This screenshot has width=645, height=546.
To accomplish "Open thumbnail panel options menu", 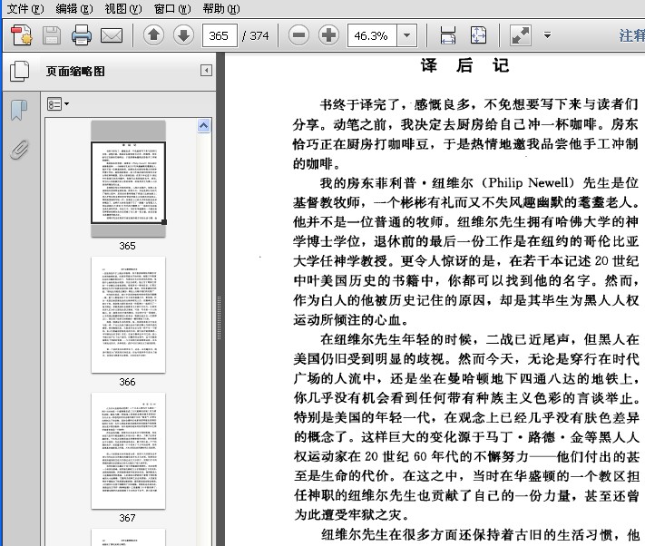I will [58, 104].
